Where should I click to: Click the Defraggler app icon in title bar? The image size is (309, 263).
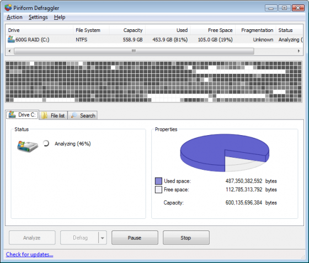pos(8,8)
